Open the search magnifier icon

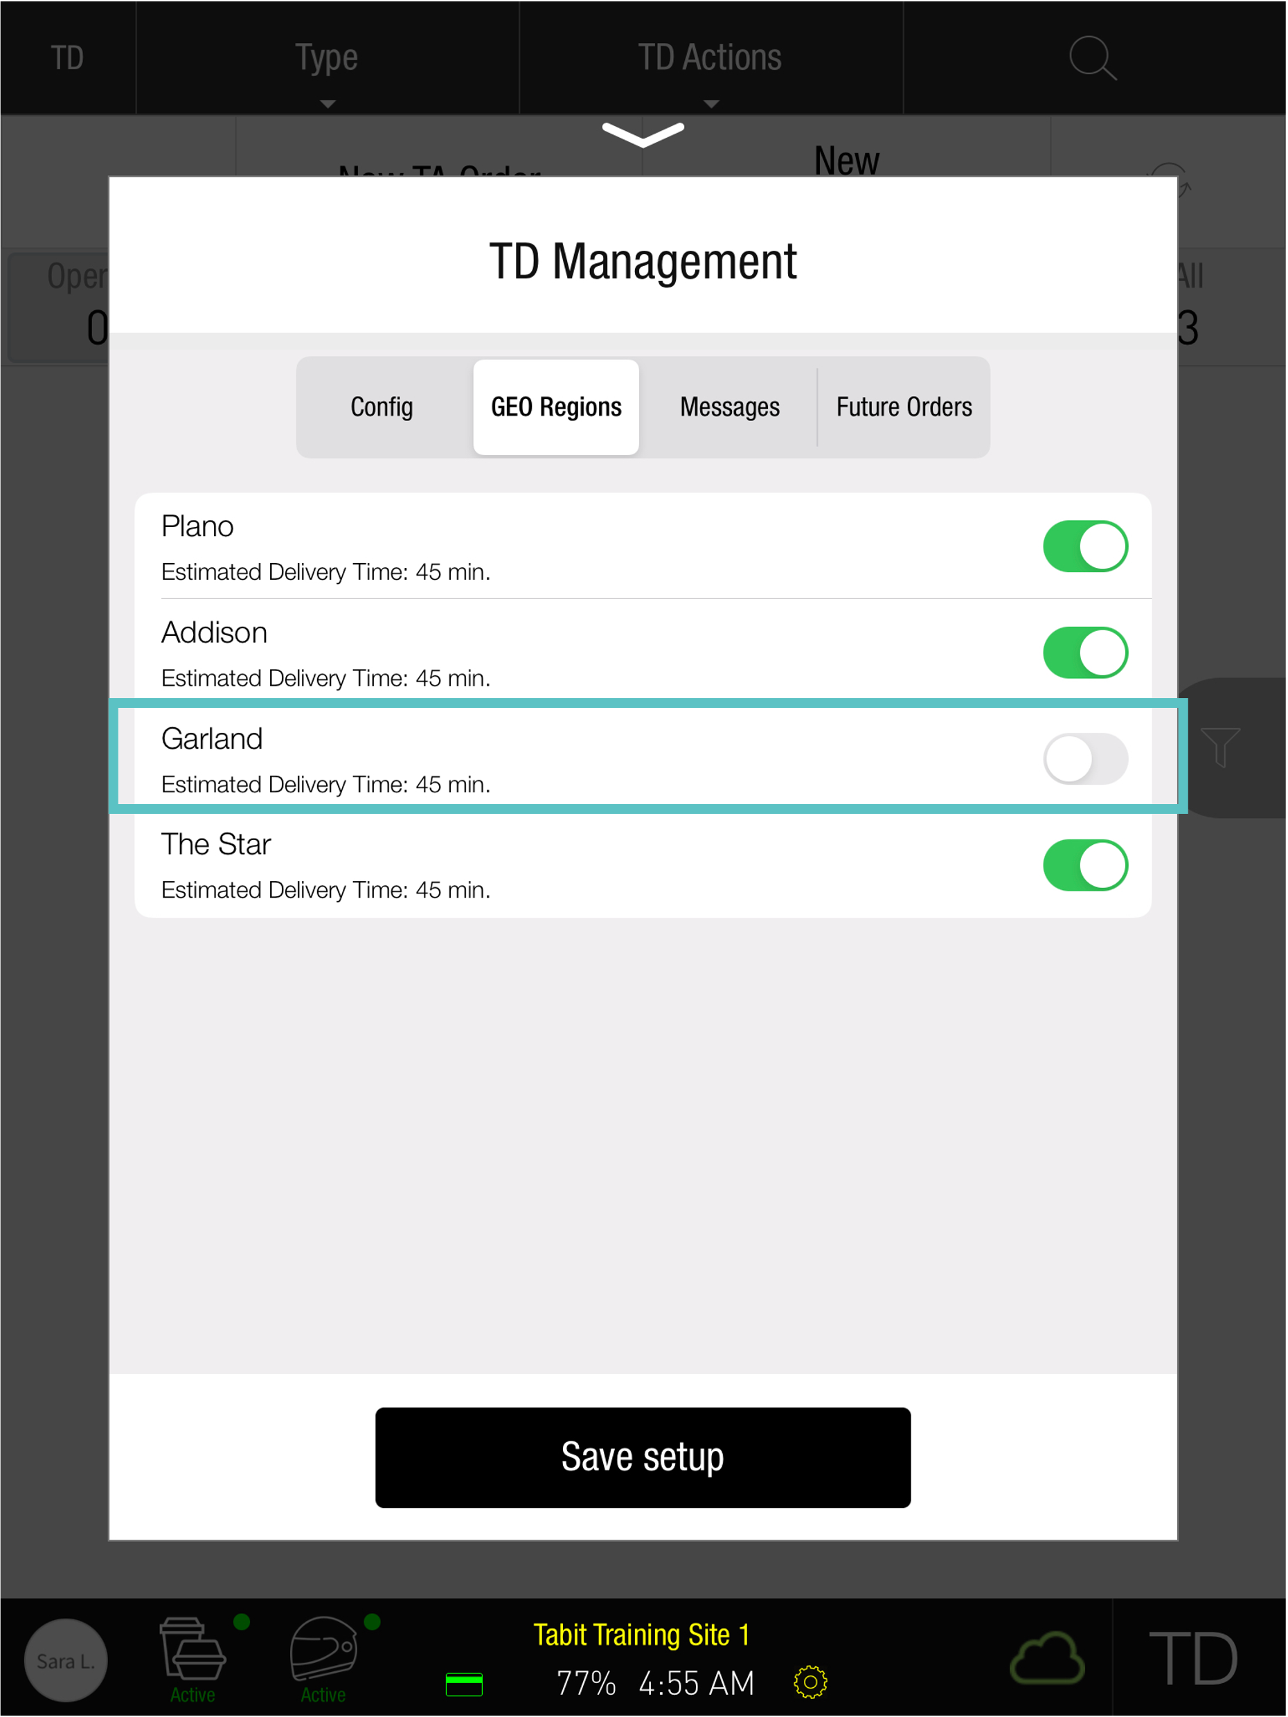pyautogui.click(x=1093, y=57)
